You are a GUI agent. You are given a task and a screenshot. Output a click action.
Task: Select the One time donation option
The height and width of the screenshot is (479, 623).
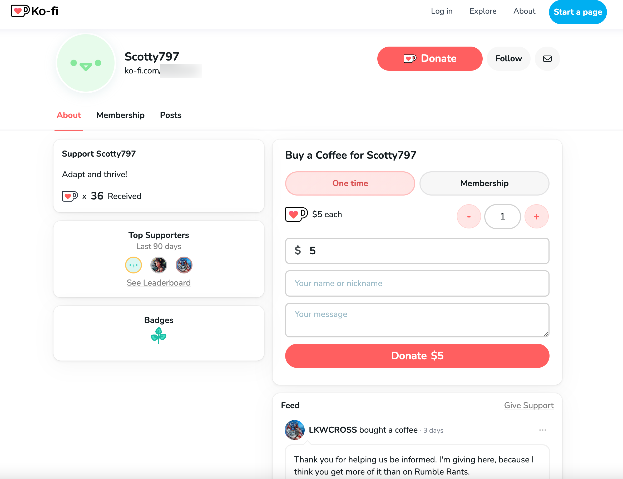pos(350,183)
